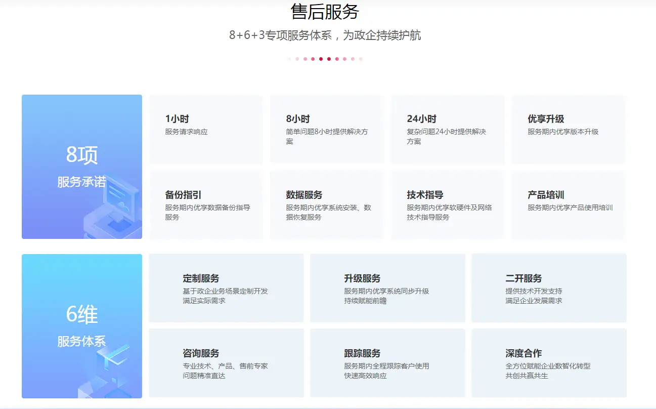Open the 跟踪服务 customer tracking card
This screenshot has width=656, height=409.
[x=387, y=363]
